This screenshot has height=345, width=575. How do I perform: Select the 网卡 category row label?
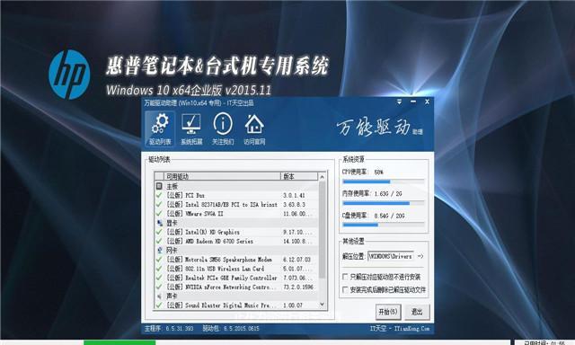pyautogui.click(x=172, y=251)
